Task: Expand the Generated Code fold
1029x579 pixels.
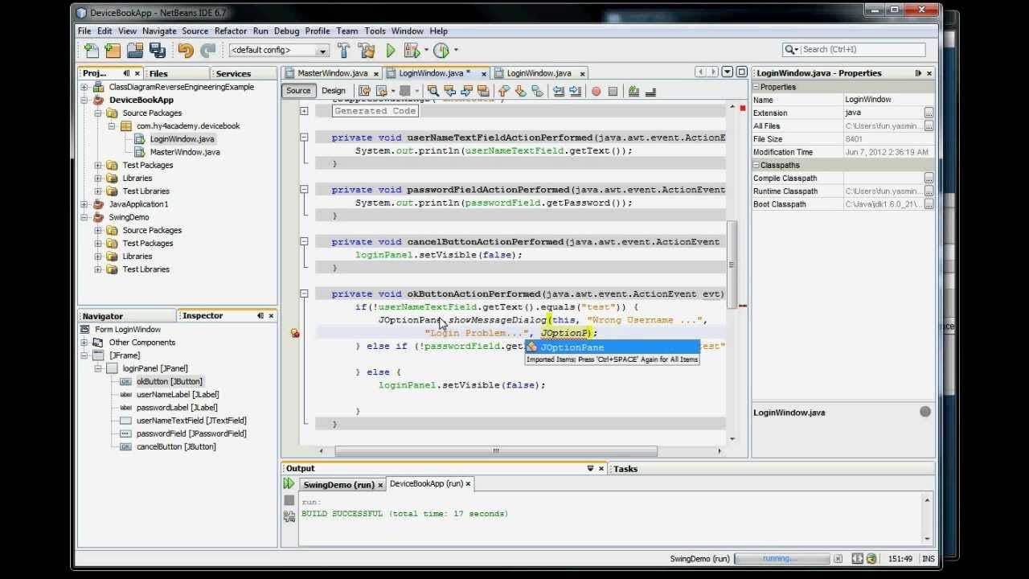Action: [304, 111]
